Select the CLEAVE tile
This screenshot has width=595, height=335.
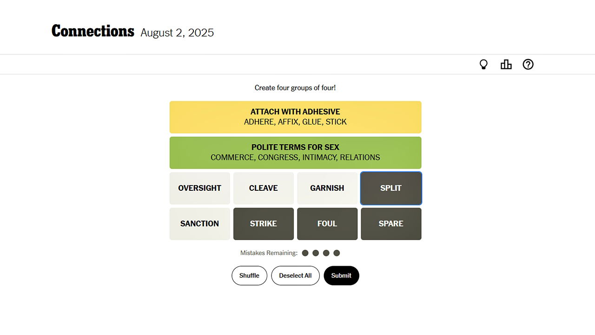point(263,188)
